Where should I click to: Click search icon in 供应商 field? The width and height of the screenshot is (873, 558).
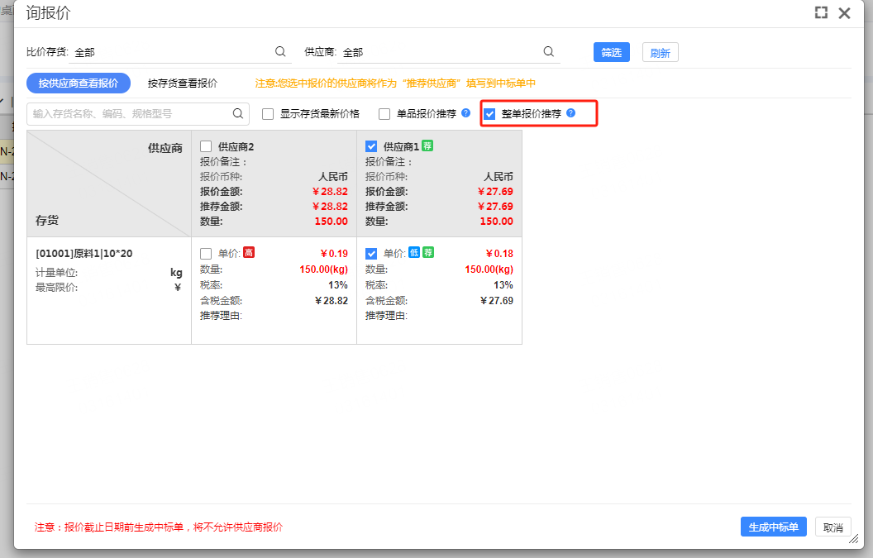point(548,52)
